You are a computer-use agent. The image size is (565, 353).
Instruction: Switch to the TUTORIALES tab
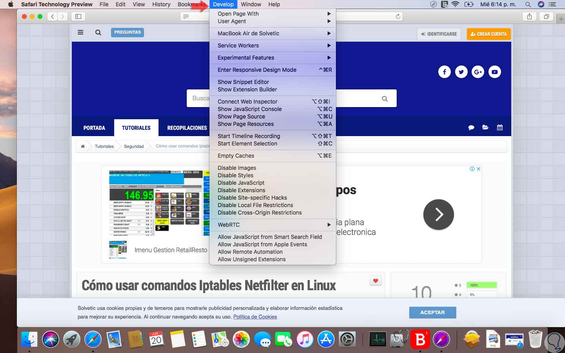click(x=136, y=128)
